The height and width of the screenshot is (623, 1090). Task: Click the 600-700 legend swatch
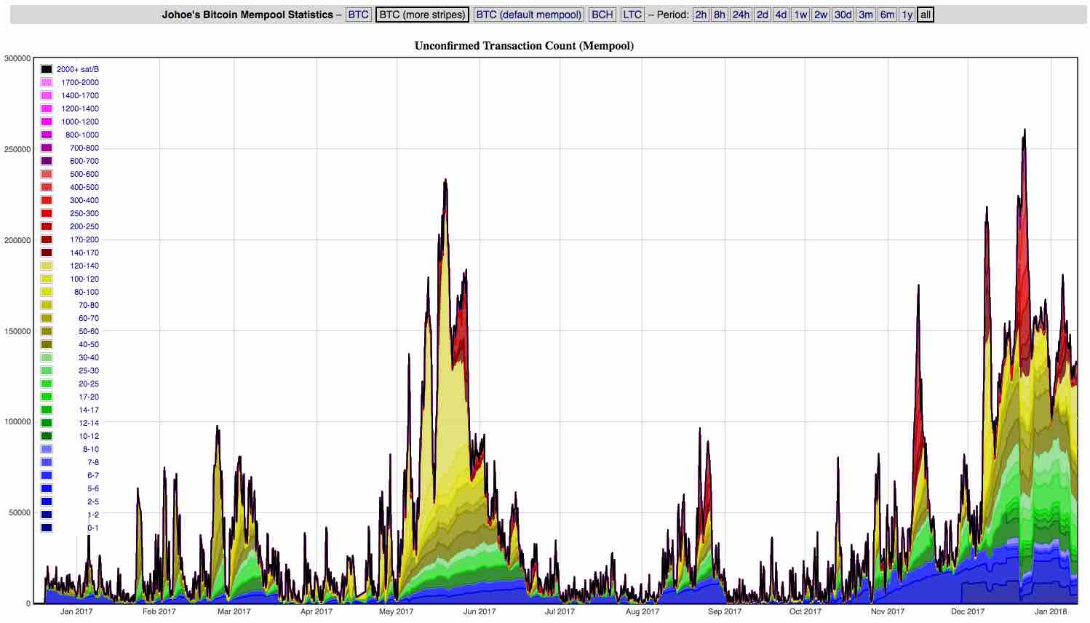[47, 161]
